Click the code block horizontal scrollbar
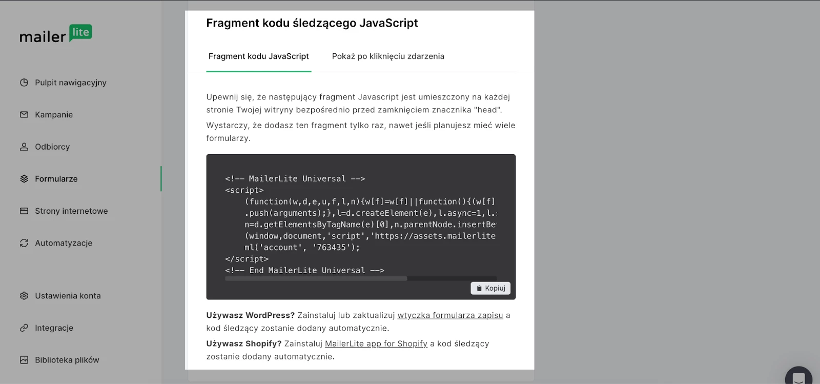The image size is (820, 384). [316, 279]
